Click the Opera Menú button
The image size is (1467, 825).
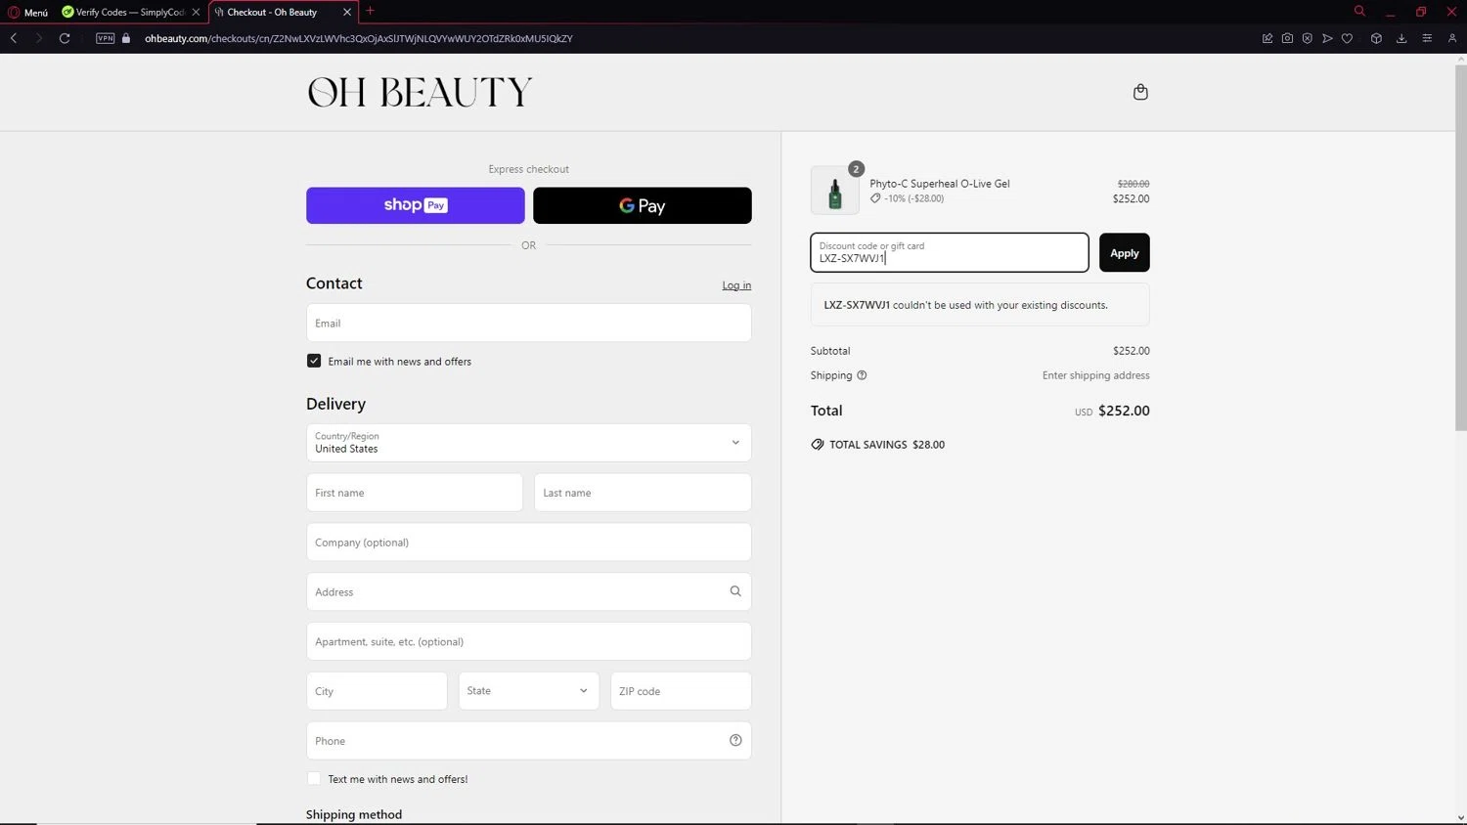(x=28, y=12)
